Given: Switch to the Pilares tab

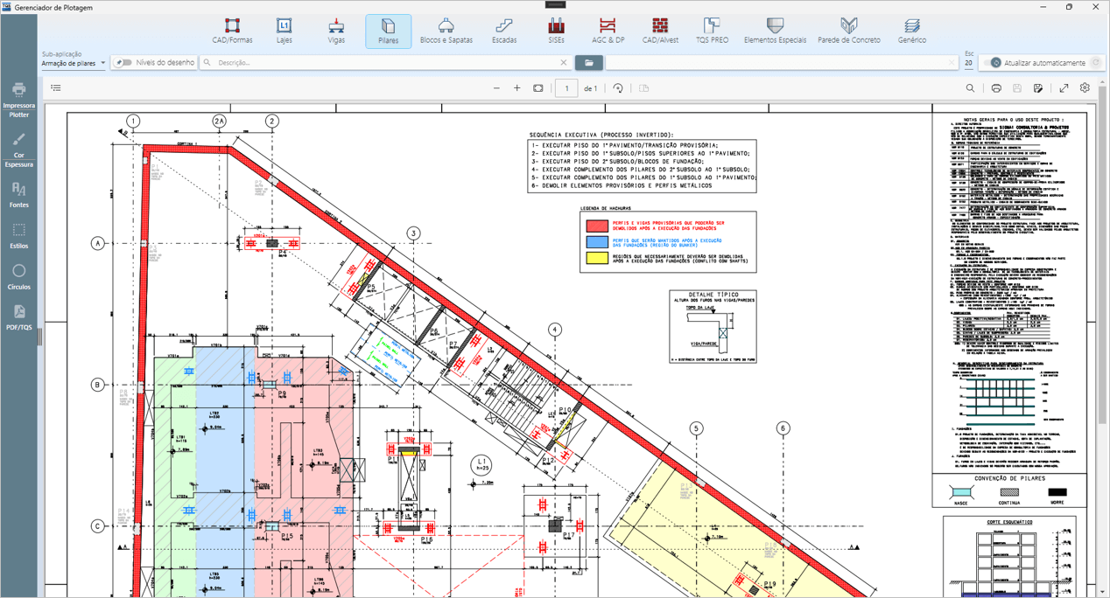Looking at the screenshot, I should 388,31.
